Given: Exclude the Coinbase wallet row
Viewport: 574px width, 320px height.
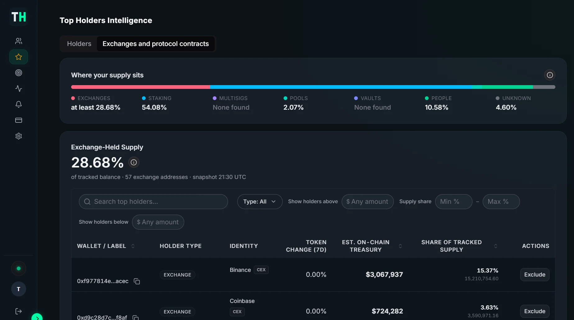Looking at the screenshot, I should 535,311.
